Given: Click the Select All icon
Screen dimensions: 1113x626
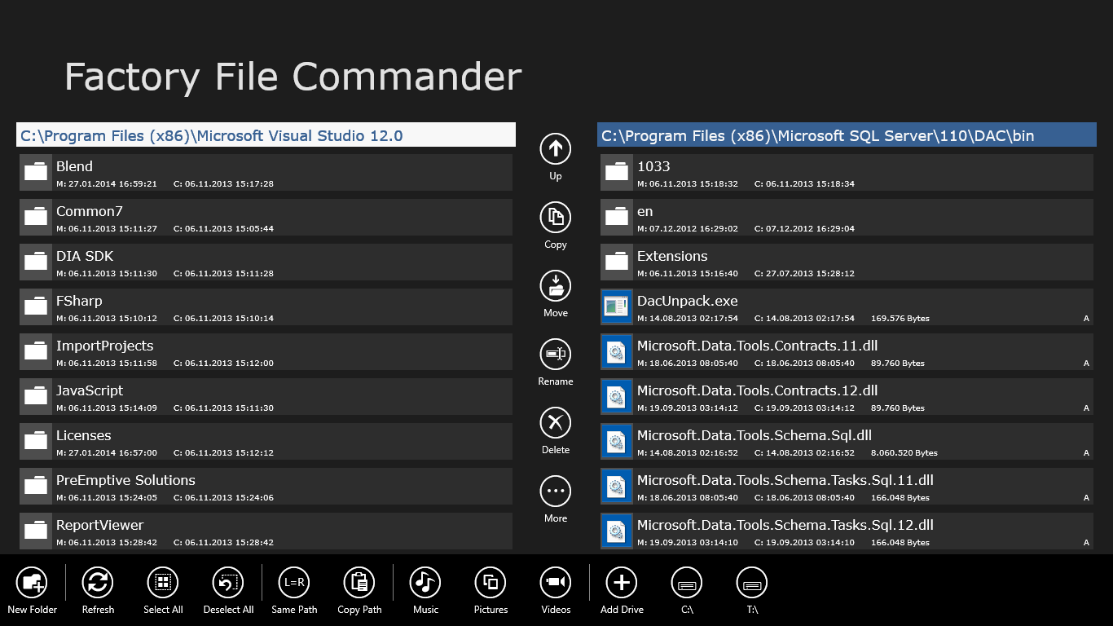Looking at the screenshot, I should coord(163,583).
